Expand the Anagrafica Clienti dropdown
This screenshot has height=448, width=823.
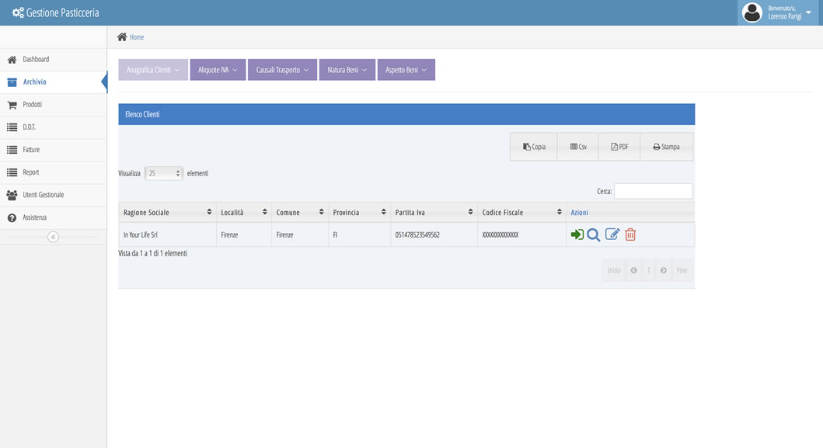click(153, 70)
